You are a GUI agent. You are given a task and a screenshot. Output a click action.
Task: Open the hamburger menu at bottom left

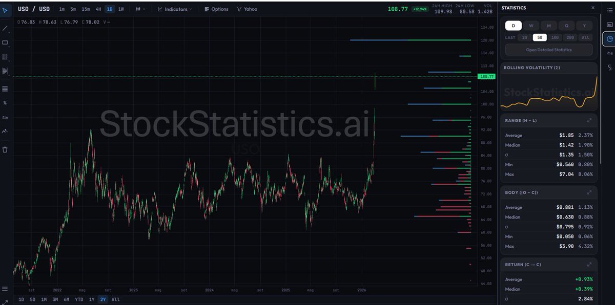(x=5, y=289)
